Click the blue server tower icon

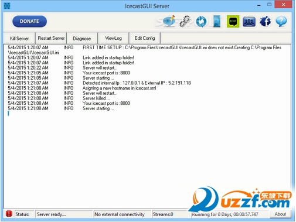coord(217,21)
